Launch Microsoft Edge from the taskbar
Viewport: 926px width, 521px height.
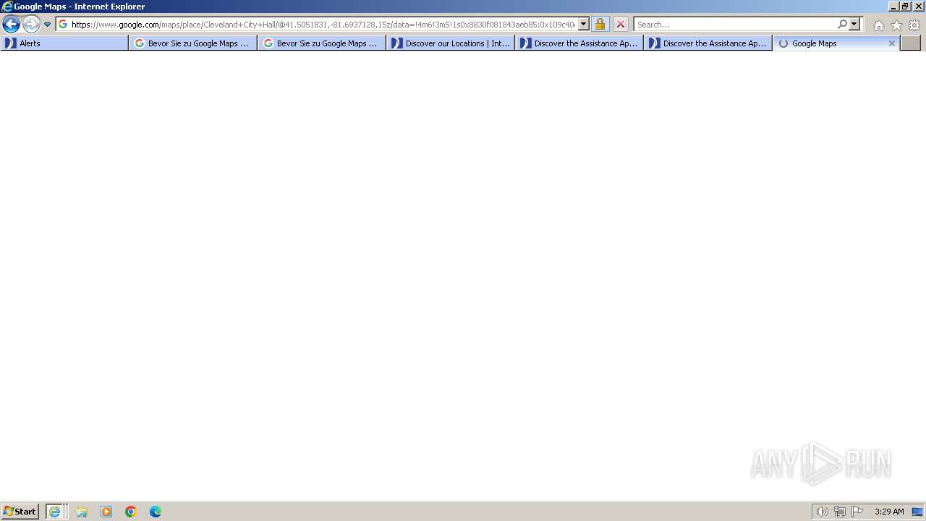156,512
